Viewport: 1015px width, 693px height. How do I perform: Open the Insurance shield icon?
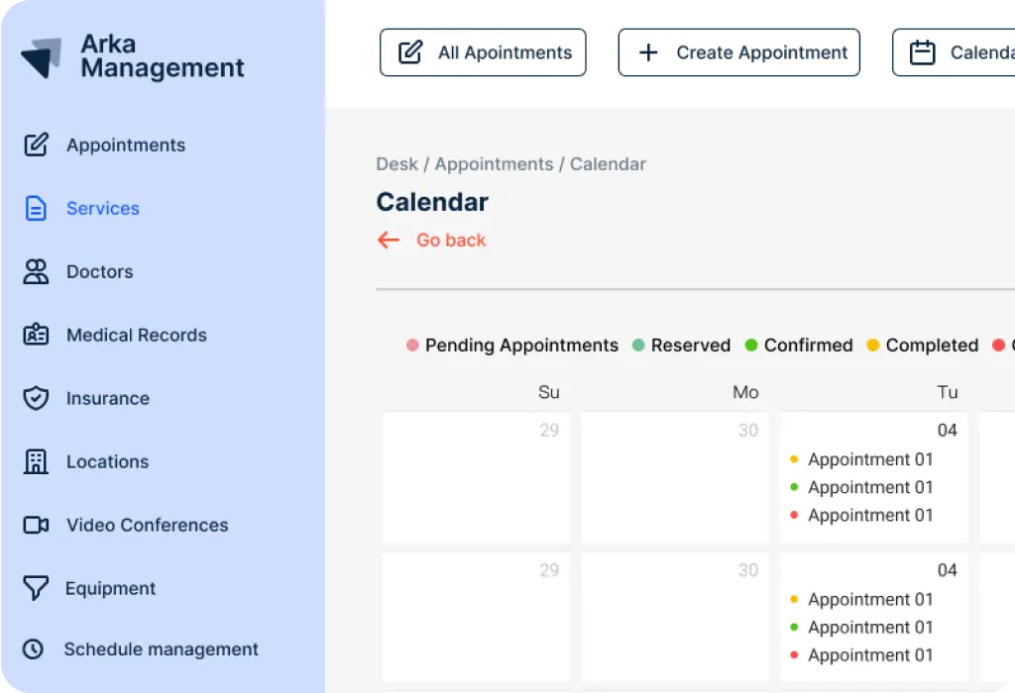coord(36,398)
